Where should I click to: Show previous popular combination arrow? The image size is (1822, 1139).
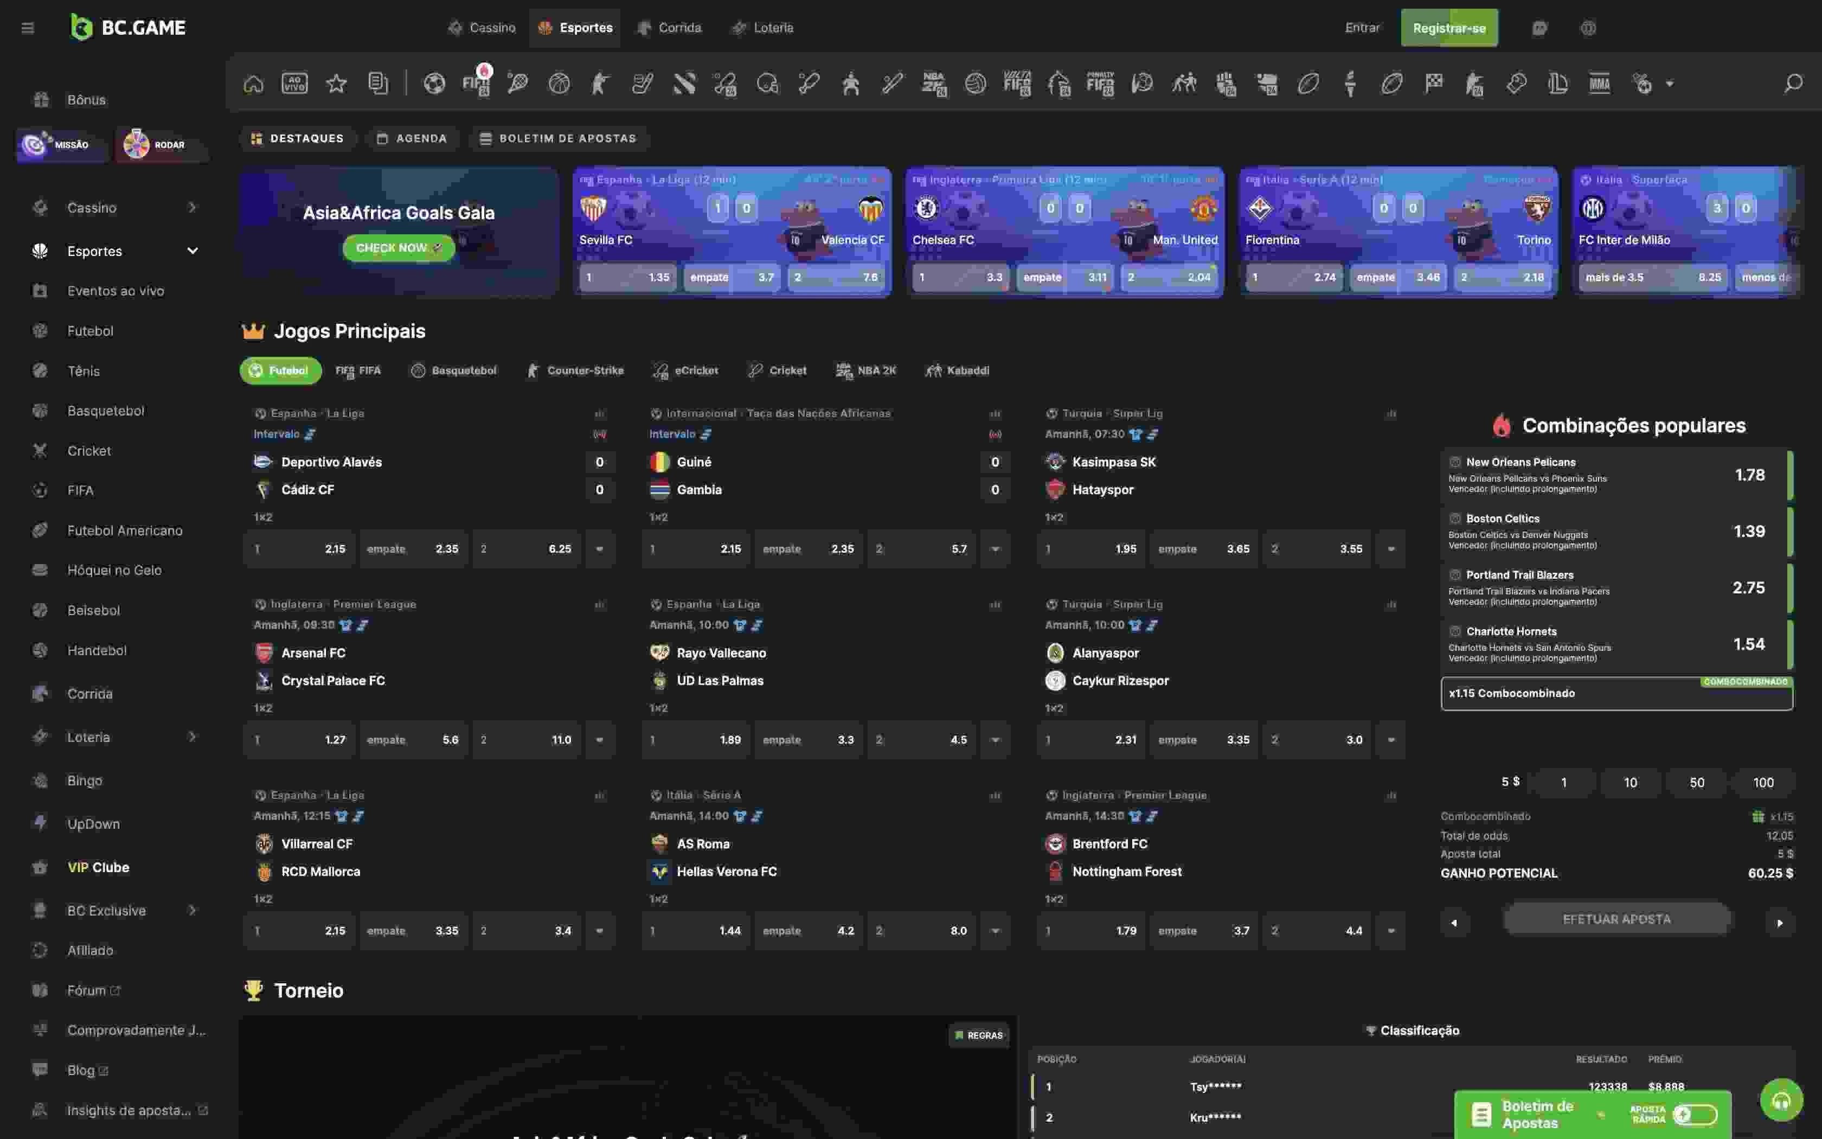tap(1454, 923)
